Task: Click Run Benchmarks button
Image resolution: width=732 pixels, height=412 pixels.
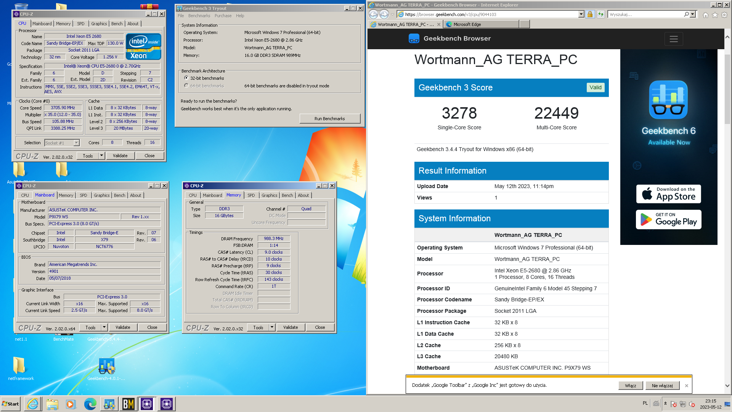Action: [x=330, y=119]
